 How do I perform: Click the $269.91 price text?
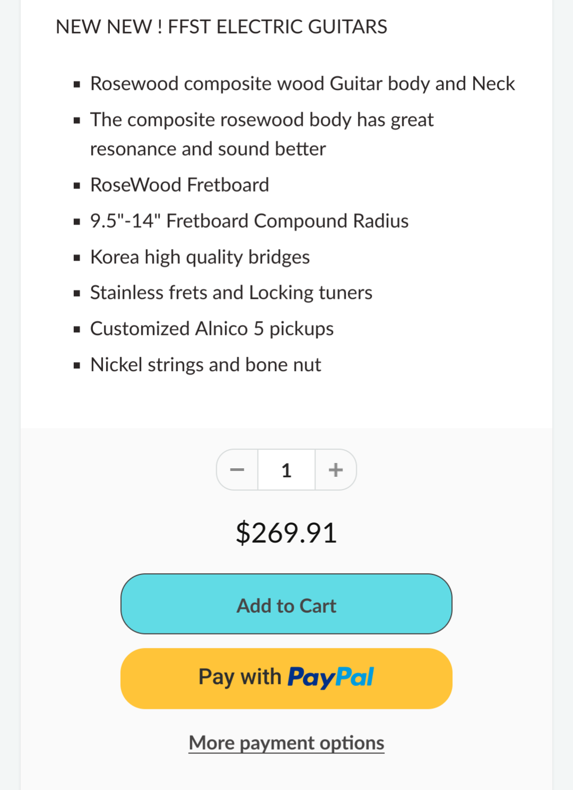(286, 533)
